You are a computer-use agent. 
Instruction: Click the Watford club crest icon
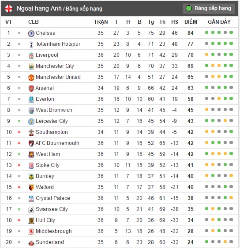pos(31,188)
